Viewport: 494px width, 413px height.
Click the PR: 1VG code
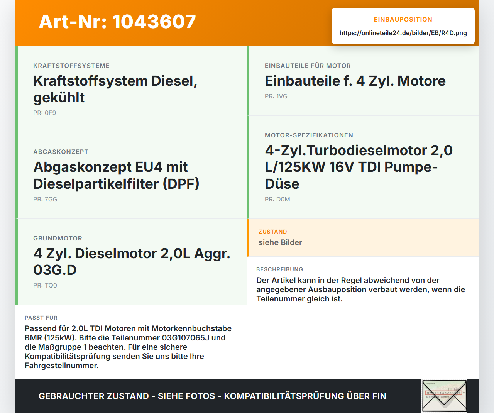[276, 96]
